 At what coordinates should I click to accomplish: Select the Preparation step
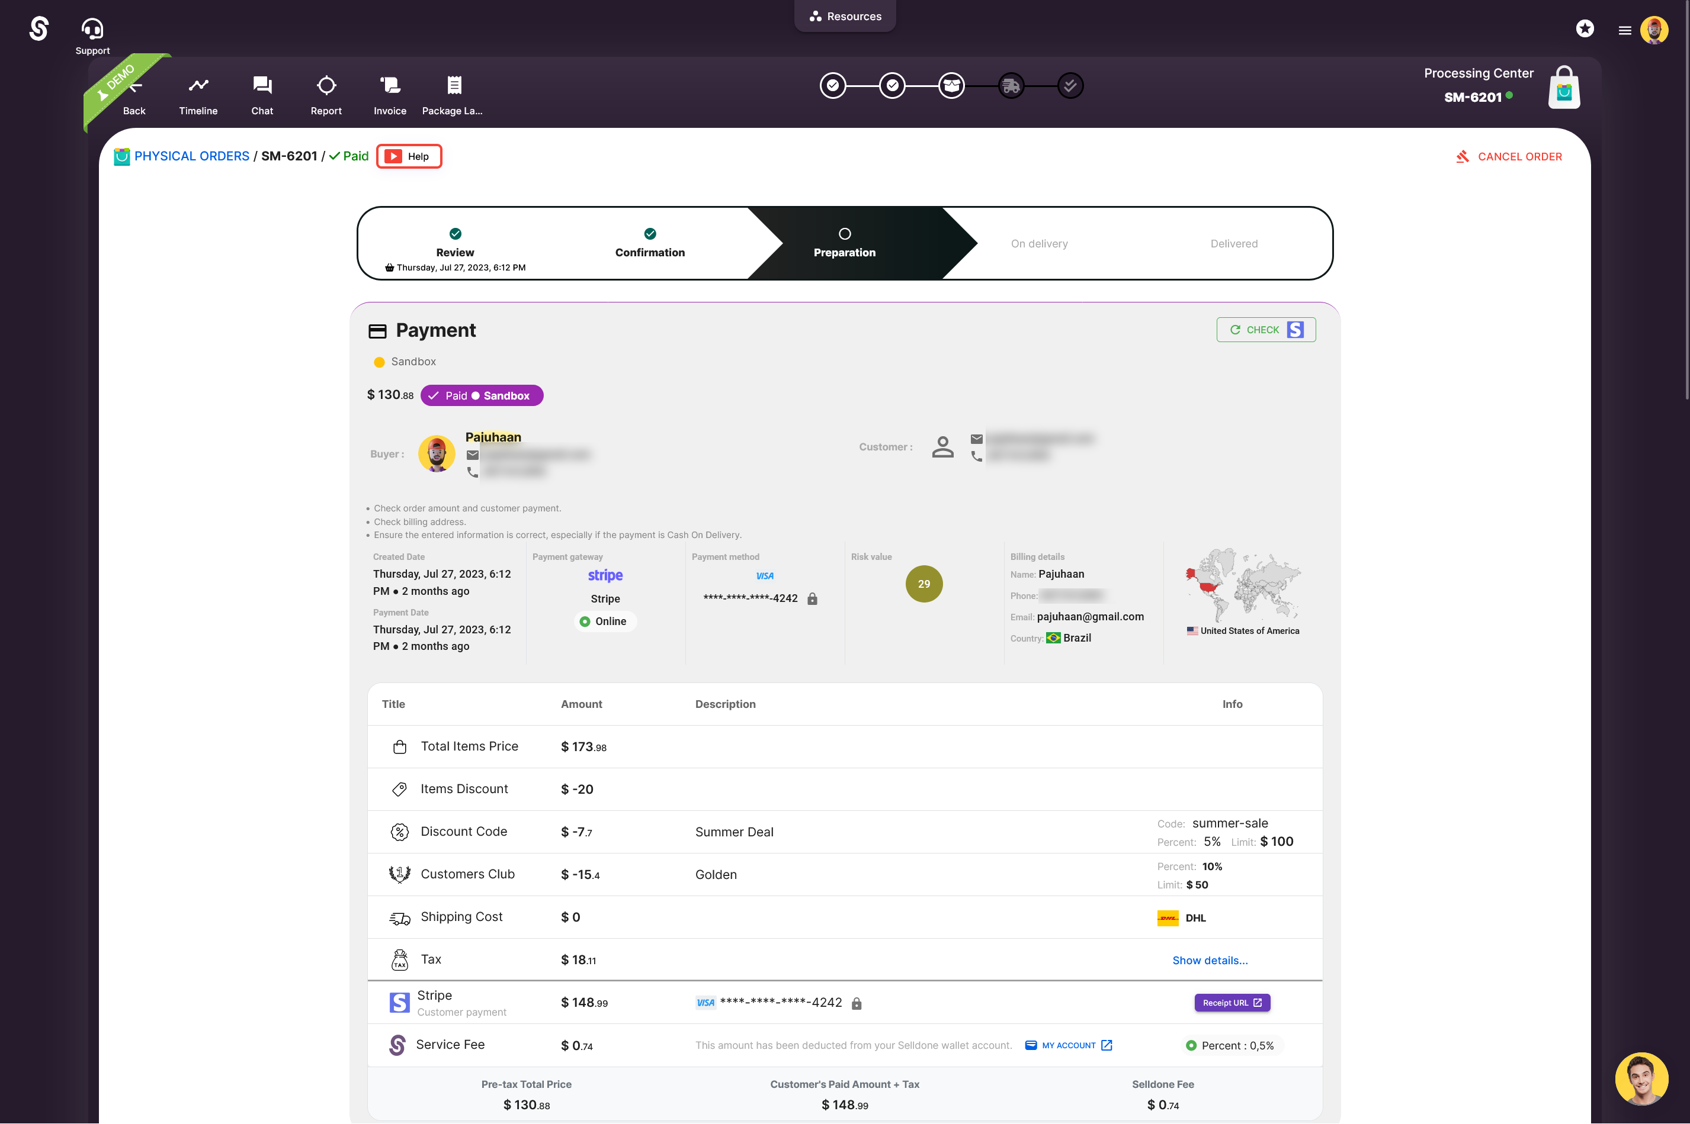844,243
